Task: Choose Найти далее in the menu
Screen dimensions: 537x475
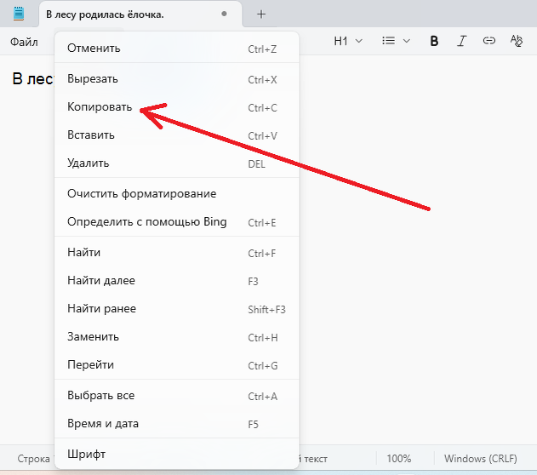Action: pyautogui.click(x=177, y=280)
